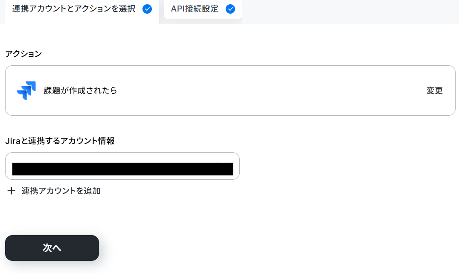Click the blue checkmark on 連携アカウントとアクションを選択 tab
The width and height of the screenshot is (459, 274).
click(x=147, y=9)
